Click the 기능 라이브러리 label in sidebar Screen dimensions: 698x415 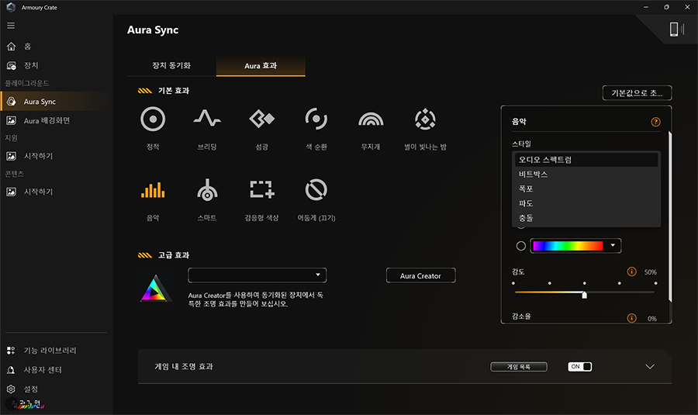50,351
